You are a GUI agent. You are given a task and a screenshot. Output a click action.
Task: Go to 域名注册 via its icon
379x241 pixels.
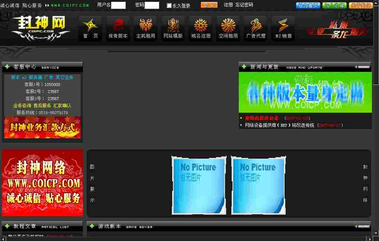[201, 25]
